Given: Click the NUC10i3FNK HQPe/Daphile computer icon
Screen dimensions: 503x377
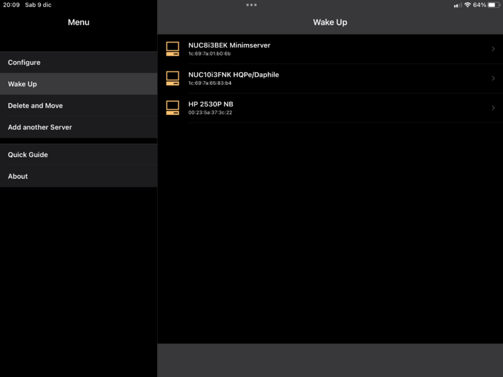Looking at the screenshot, I should point(172,79).
